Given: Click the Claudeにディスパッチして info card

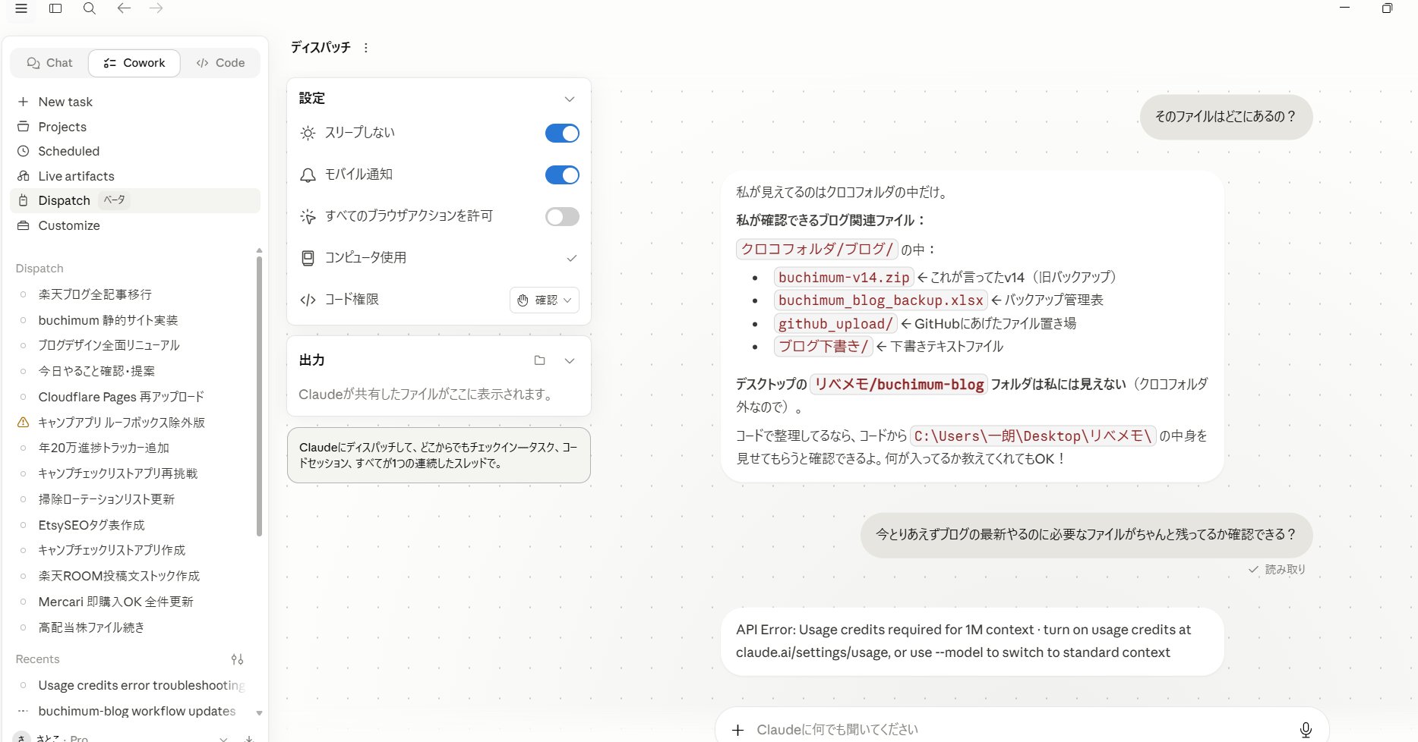Looking at the screenshot, I should pyautogui.click(x=439, y=455).
